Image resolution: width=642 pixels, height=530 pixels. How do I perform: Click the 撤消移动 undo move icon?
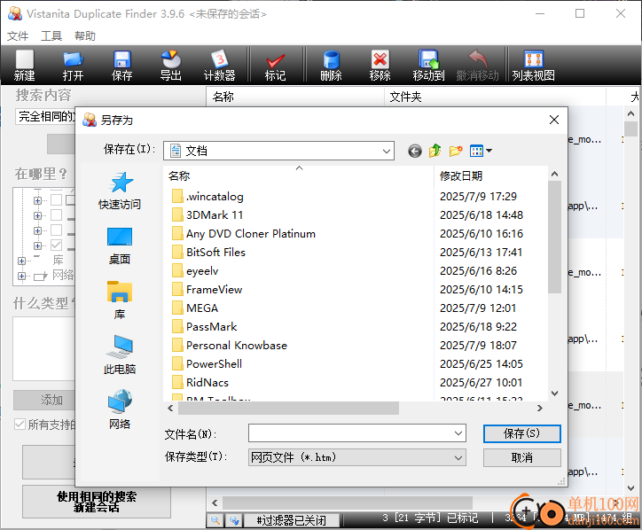tap(477, 65)
